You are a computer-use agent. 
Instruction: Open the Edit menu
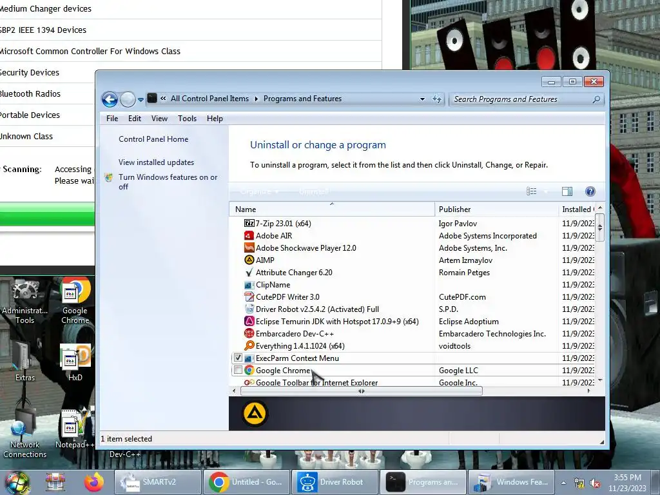(x=135, y=119)
